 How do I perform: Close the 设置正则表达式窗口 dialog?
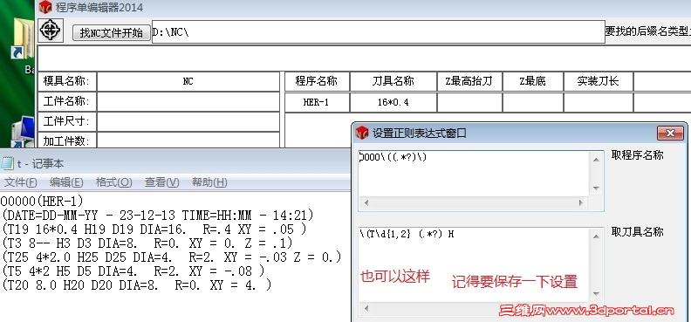[x=670, y=133]
